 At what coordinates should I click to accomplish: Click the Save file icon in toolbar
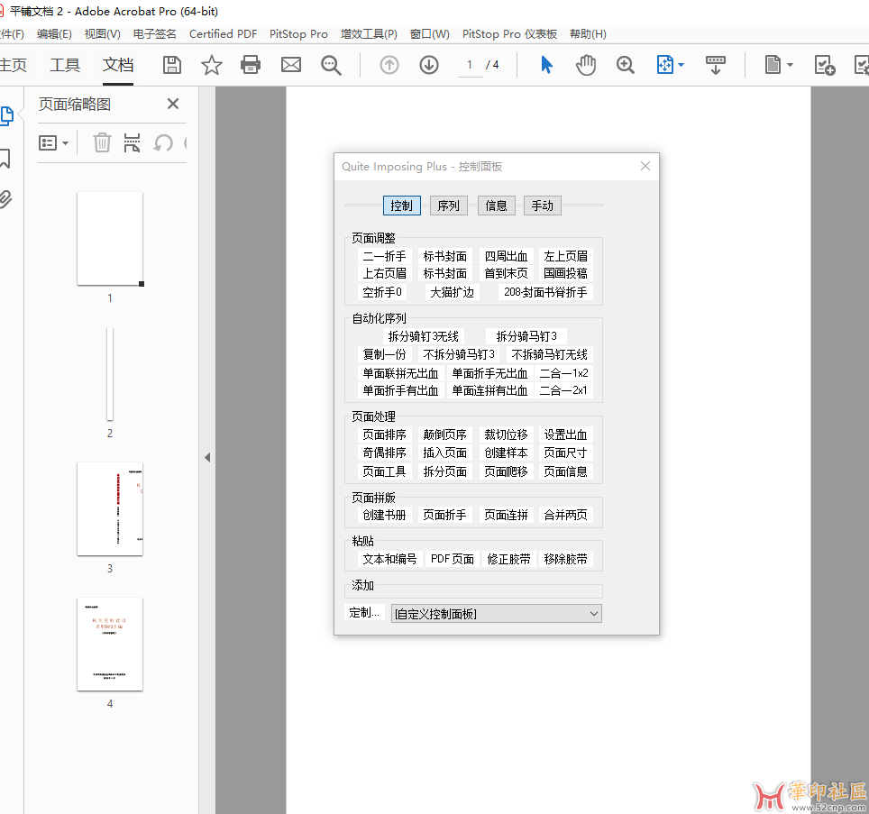tap(171, 65)
